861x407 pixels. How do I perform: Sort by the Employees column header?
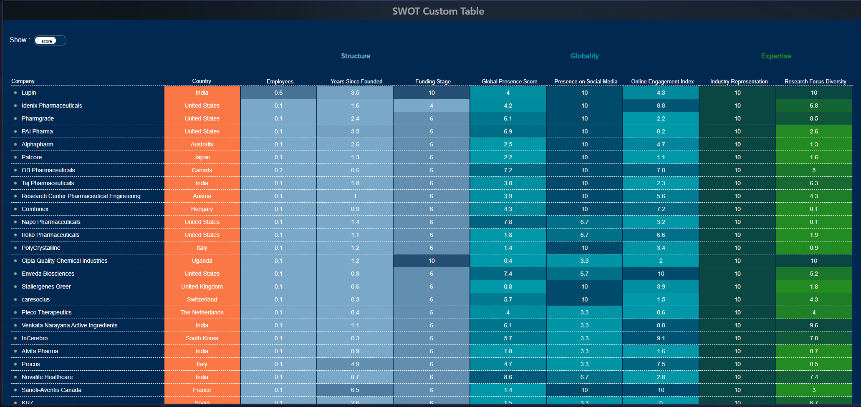click(x=280, y=81)
